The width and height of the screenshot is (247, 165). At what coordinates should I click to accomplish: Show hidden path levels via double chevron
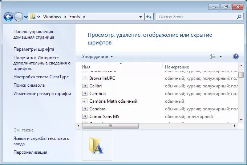pyautogui.click(x=39, y=17)
